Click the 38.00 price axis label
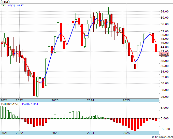Viewport: 173px width, 139px height. 164,61
